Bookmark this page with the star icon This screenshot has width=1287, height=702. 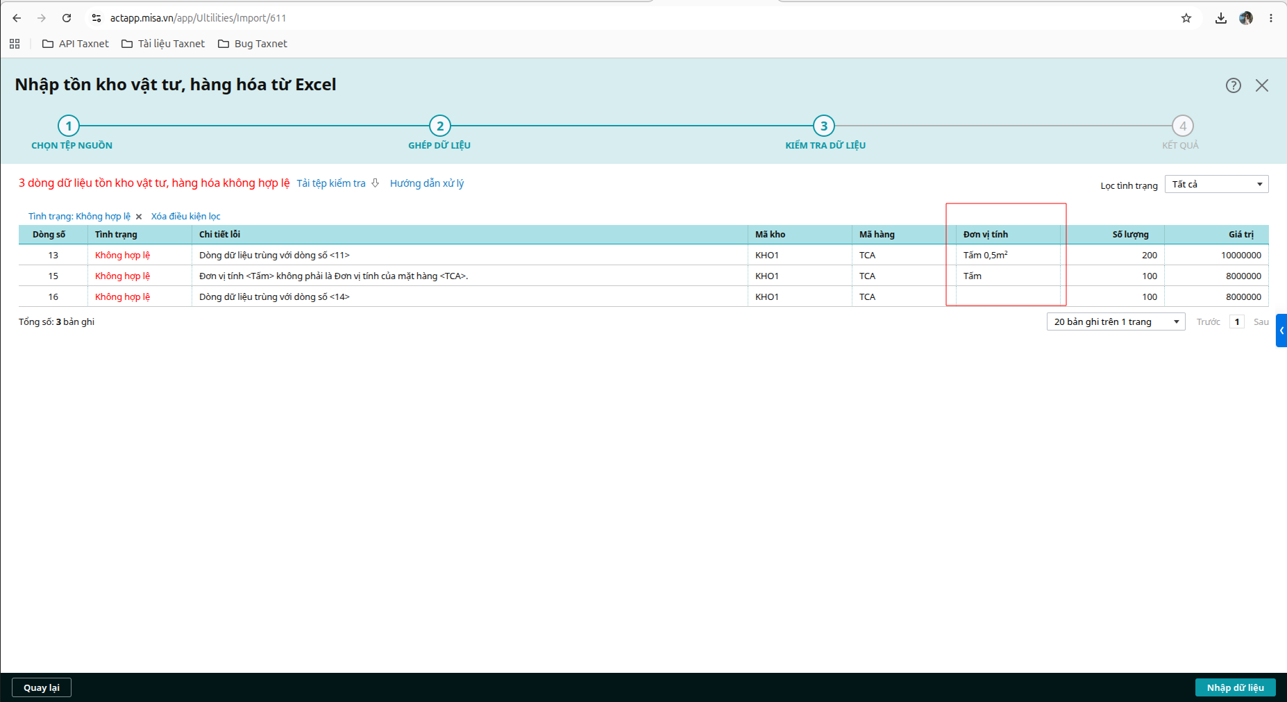(x=1186, y=18)
